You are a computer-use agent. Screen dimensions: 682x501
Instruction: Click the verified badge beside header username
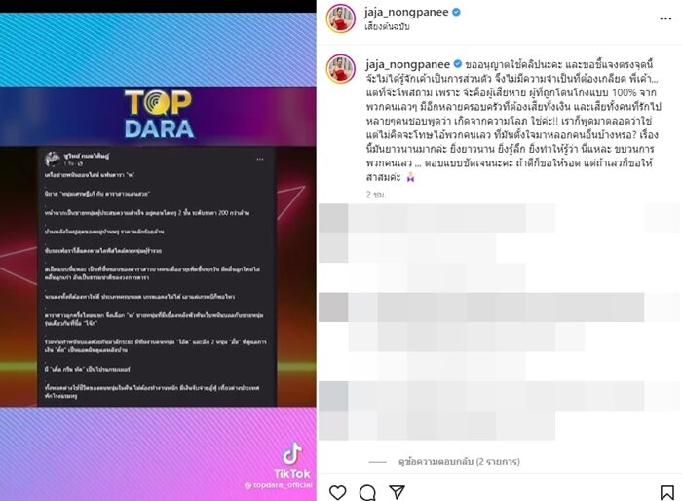[x=456, y=12]
